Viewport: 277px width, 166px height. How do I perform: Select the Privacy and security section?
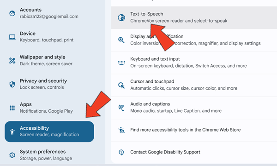(x=49, y=84)
